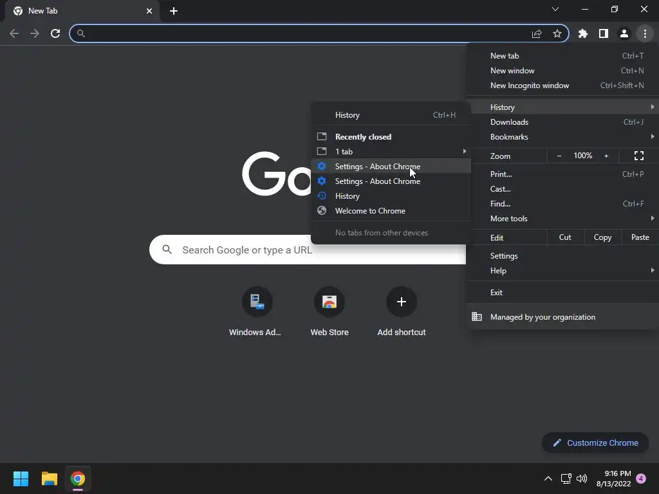Toggle the side panel icon
The image size is (659, 494).
coord(604,33)
